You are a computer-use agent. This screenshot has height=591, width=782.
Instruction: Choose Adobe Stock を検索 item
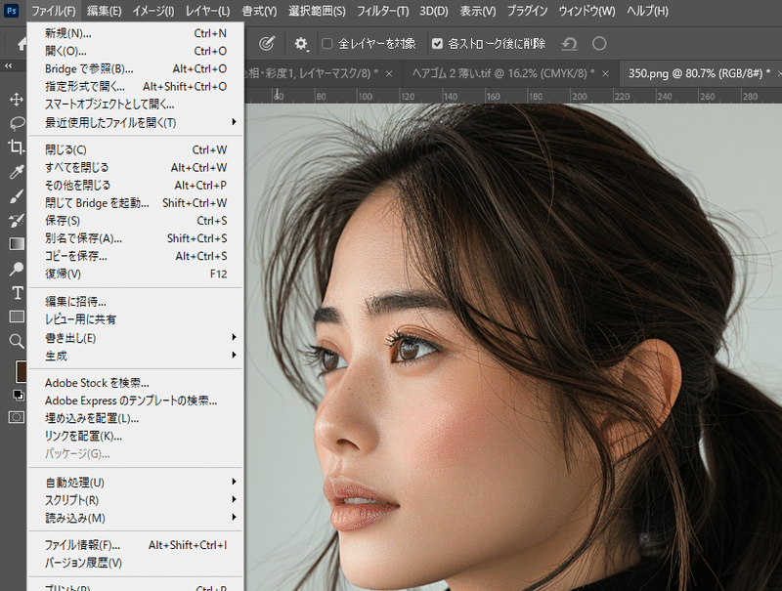click(x=135, y=383)
